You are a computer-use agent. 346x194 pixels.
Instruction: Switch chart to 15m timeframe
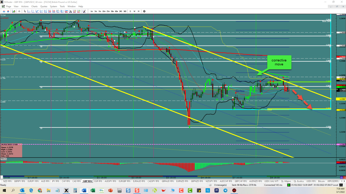coord(108,11)
